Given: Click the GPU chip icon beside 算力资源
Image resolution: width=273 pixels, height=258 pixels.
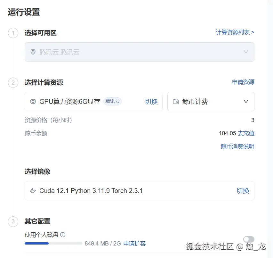Looking at the screenshot, I should [33, 102].
